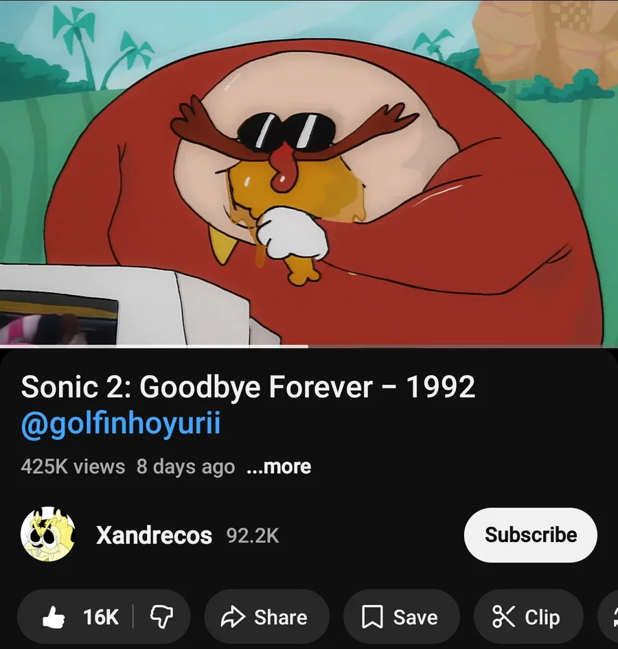
Task: Like the video with thumbs up icon
Action: 54,617
